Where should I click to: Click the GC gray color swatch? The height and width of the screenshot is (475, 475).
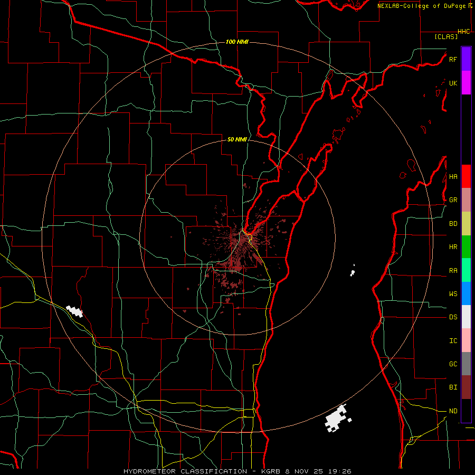tap(466, 364)
